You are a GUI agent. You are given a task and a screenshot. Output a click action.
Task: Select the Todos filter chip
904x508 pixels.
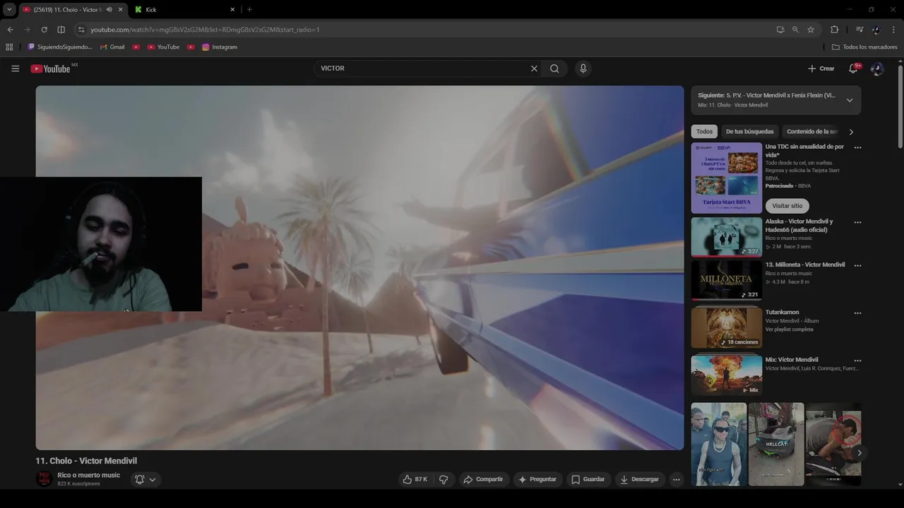point(704,131)
